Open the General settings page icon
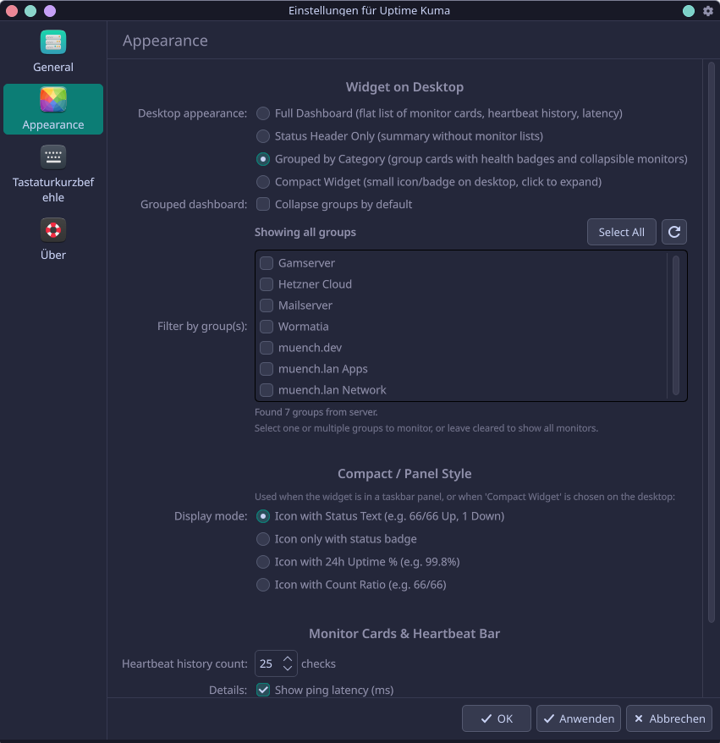The height and width of the screenshot is (743, 720). (x=53, y=42)
